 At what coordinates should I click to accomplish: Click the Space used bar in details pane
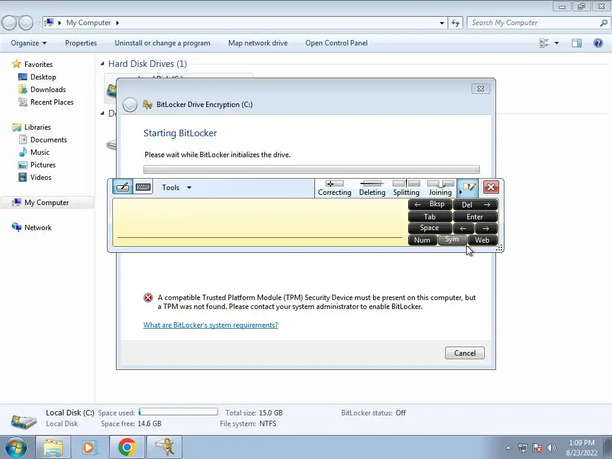178,412
